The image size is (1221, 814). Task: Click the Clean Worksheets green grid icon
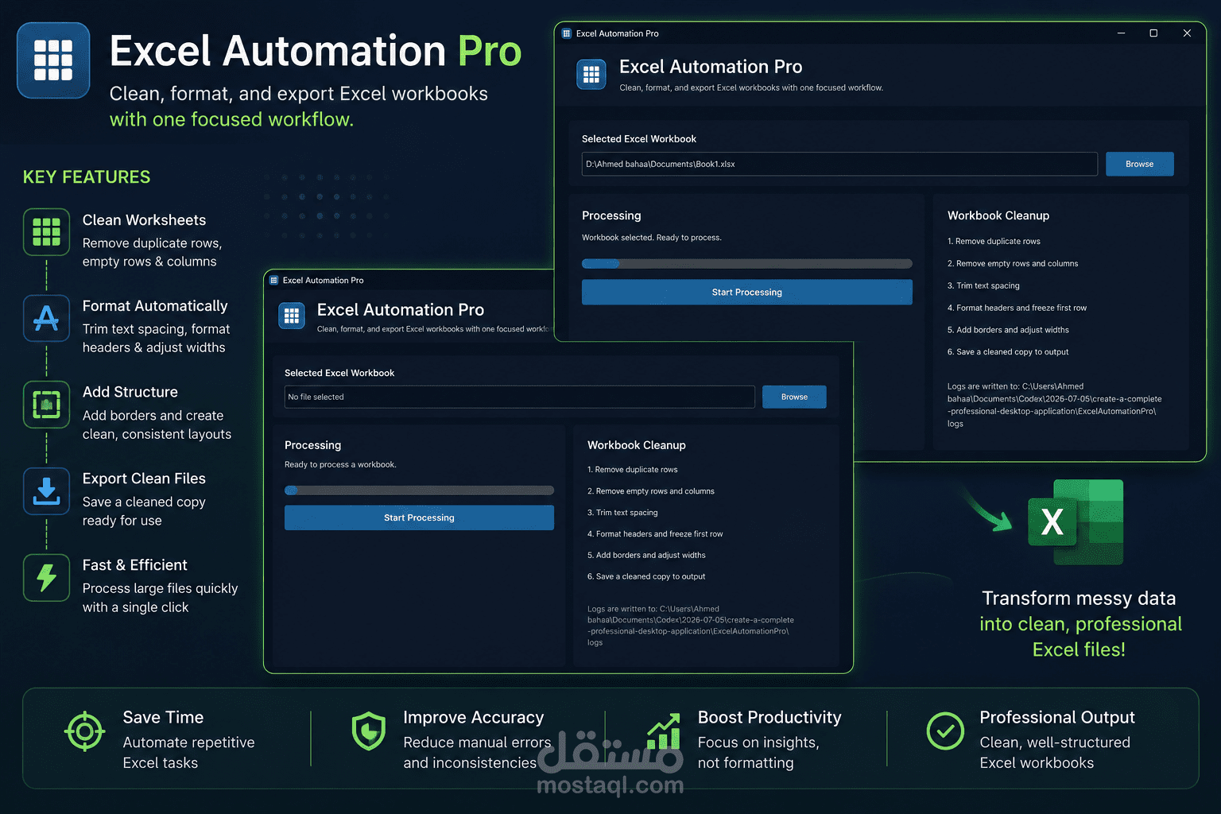pyautogui.click(x=46, y=232)
